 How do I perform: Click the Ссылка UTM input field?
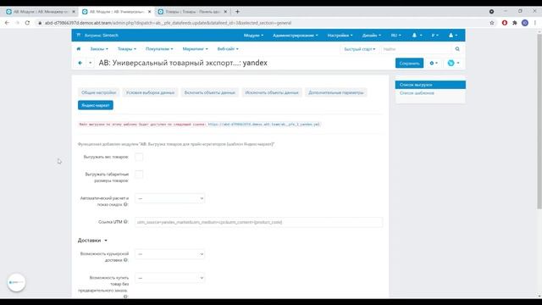tap(258, 222)
